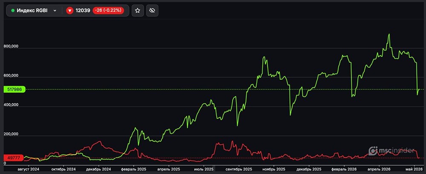
Task: Click the -26 (-0.22%) change badge
Action: (x=108, y=11)
